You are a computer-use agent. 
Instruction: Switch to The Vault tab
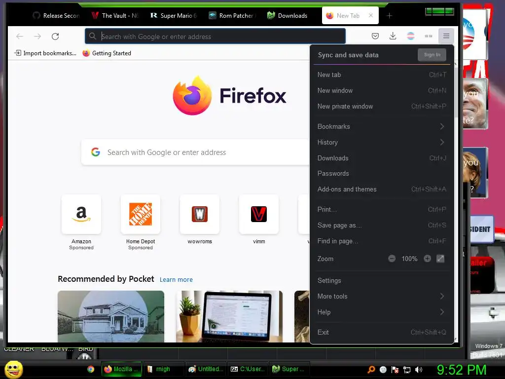click(114, 15)
